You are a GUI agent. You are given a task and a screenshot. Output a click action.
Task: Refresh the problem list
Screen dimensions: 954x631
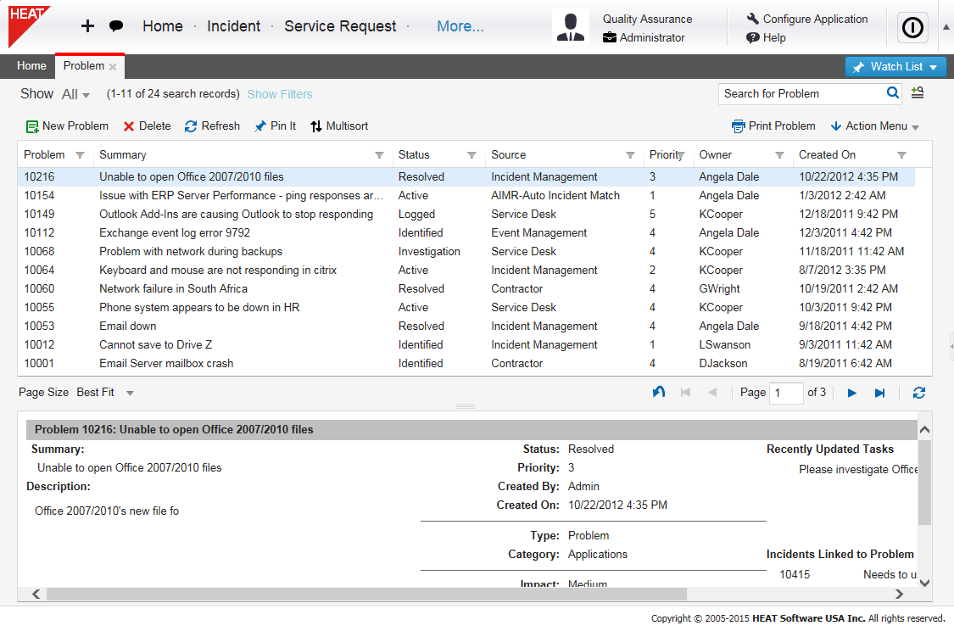coord(211,126)
